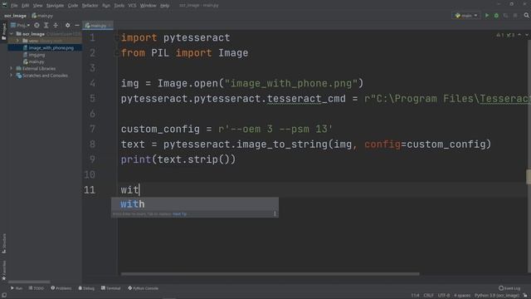
Task: Click ocr_image breadcrumb in navigation bar
Action: click(x=15, y=16)
